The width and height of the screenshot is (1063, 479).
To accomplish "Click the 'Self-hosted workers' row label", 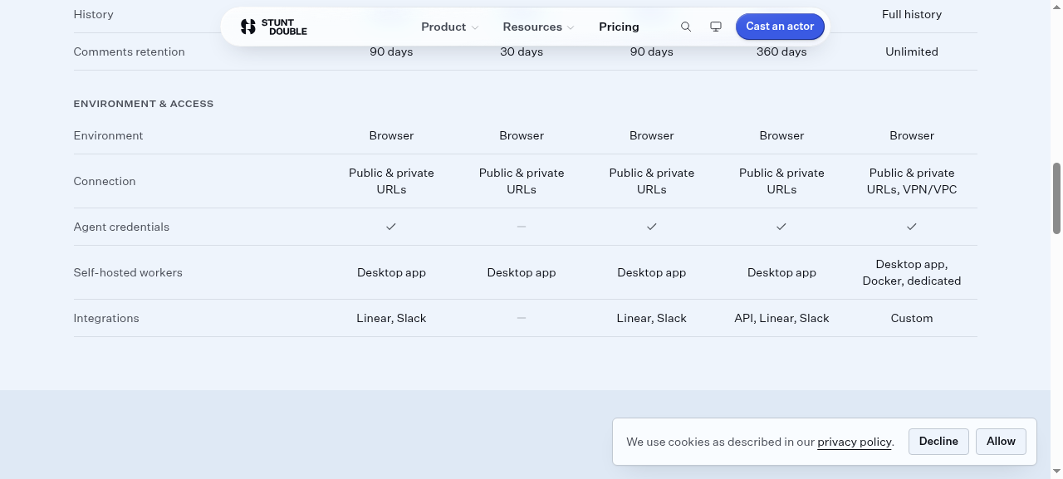I will 128,272.
